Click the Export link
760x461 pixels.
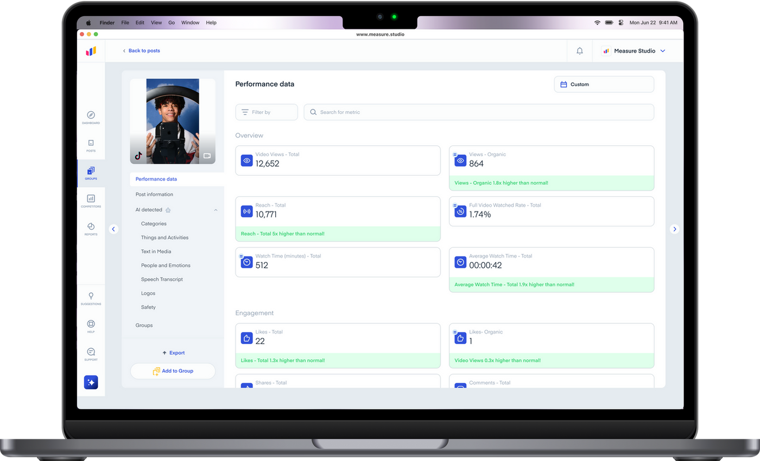tap(174, 353)
